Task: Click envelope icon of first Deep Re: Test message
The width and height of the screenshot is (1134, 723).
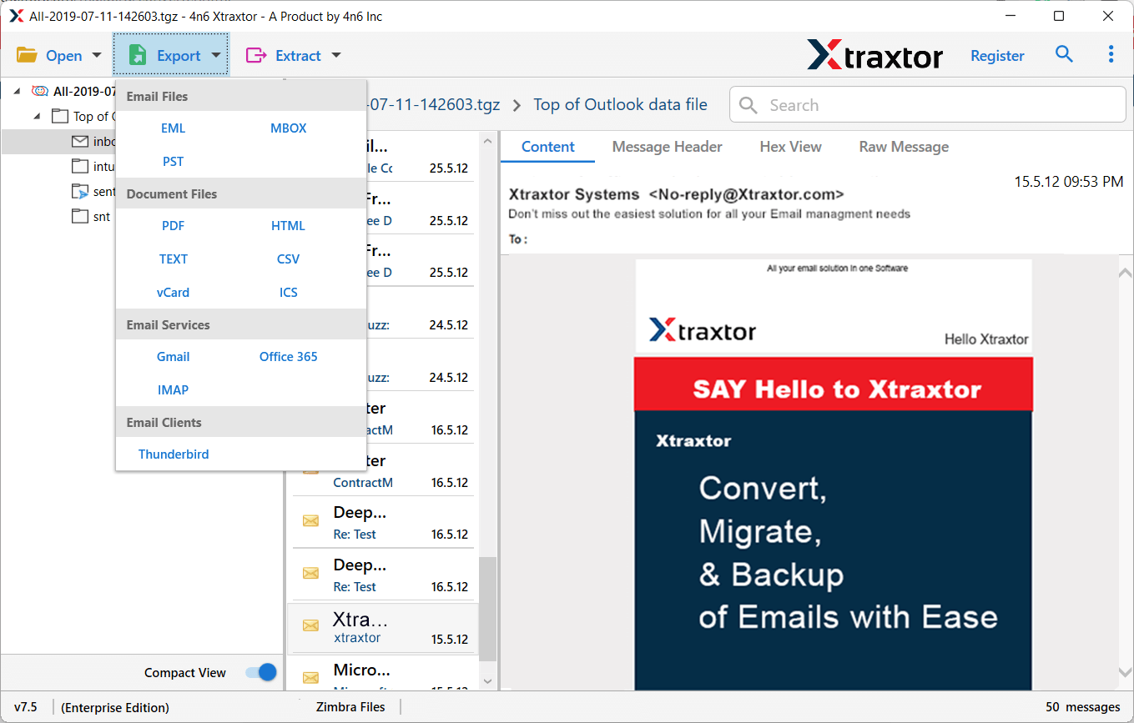Action: pos(310,521)
